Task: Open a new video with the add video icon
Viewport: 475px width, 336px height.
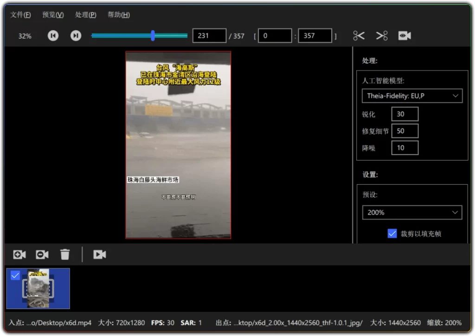Action: (19, 254)
